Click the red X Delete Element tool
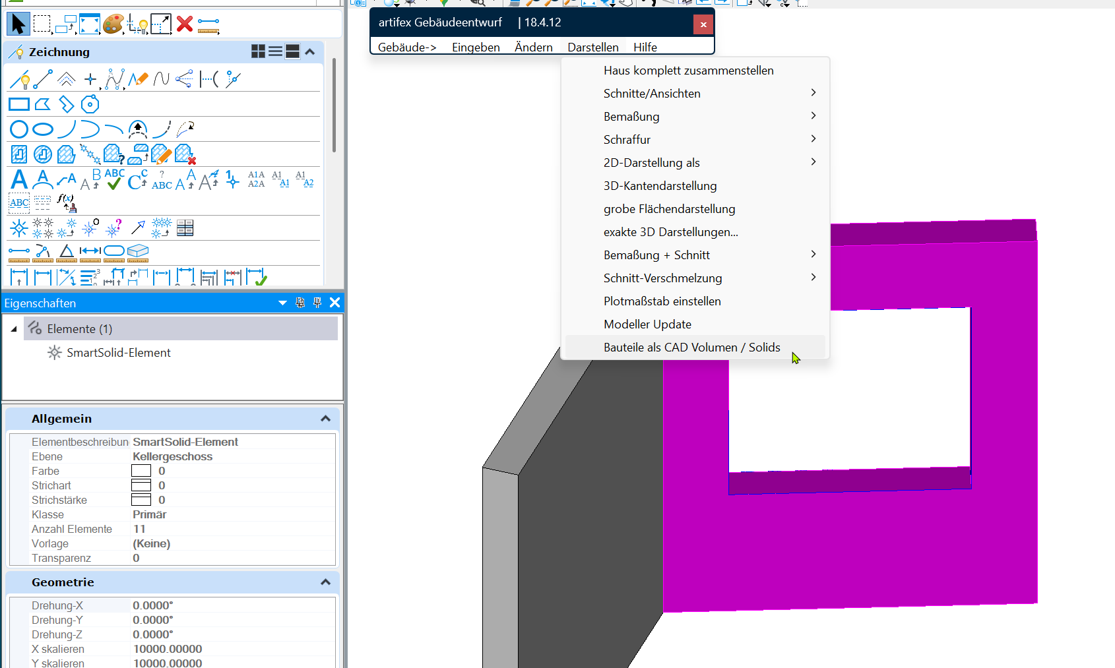Viewport: 1115px width, 668px height. pos(185,24)
